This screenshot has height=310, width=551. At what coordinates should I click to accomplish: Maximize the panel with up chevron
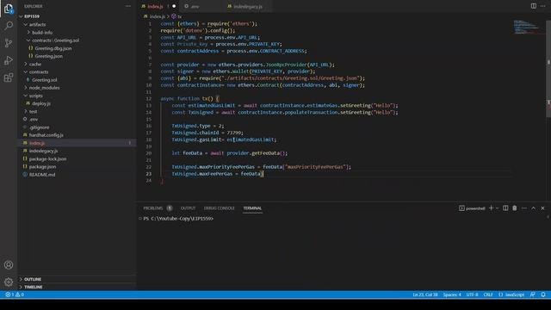coord(534,208)
